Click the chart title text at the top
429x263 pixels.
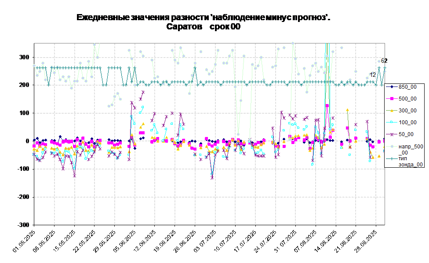(x=202, y=22)
